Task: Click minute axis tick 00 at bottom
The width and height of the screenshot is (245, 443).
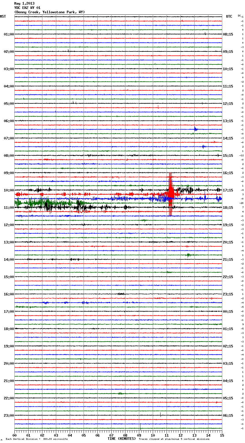Action: click(x=14, y=435)
